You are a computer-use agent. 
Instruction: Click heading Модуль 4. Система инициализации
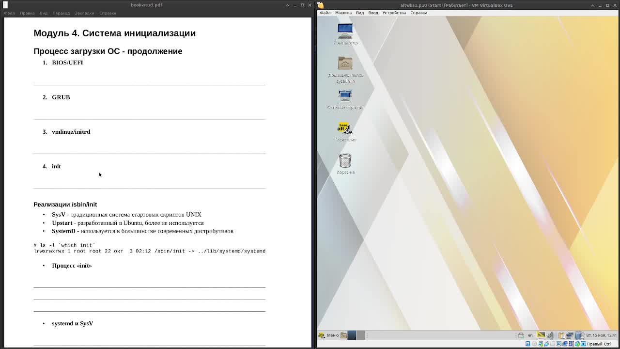[x=114, y=33]
